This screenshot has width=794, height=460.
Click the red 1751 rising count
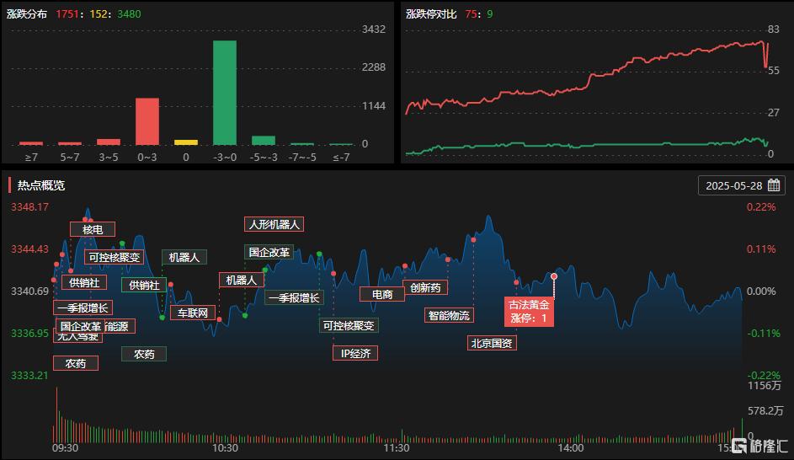click(67, 14)
